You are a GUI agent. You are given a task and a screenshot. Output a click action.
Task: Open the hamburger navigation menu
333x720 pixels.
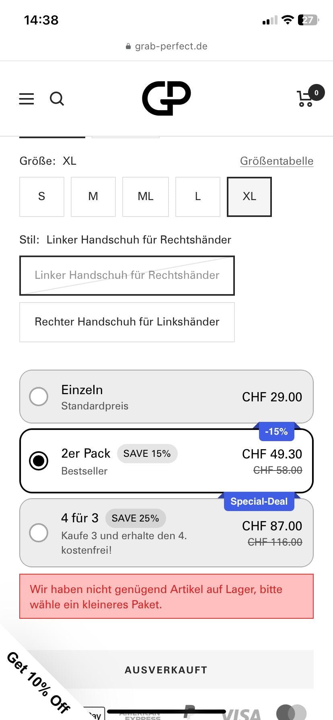[x=27, y=99]
